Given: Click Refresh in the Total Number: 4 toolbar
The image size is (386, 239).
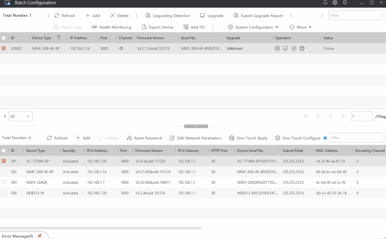Looking at the screenshot, I should (x=57, y=138).
